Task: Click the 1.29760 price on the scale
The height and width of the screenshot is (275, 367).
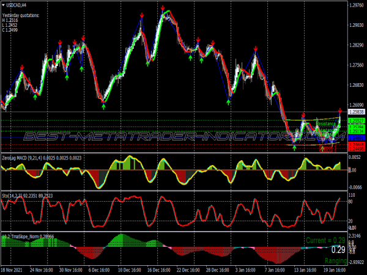Action: click(x=357, y=5)
